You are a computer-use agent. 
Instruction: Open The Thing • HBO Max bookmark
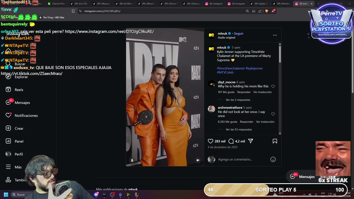(52, 17)
